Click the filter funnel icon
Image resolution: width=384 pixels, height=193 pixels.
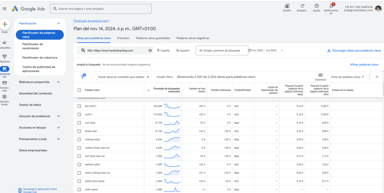pos(83,77)
